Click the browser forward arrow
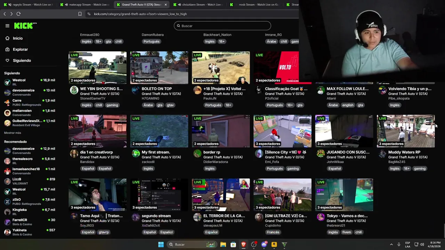 [11, 14]
